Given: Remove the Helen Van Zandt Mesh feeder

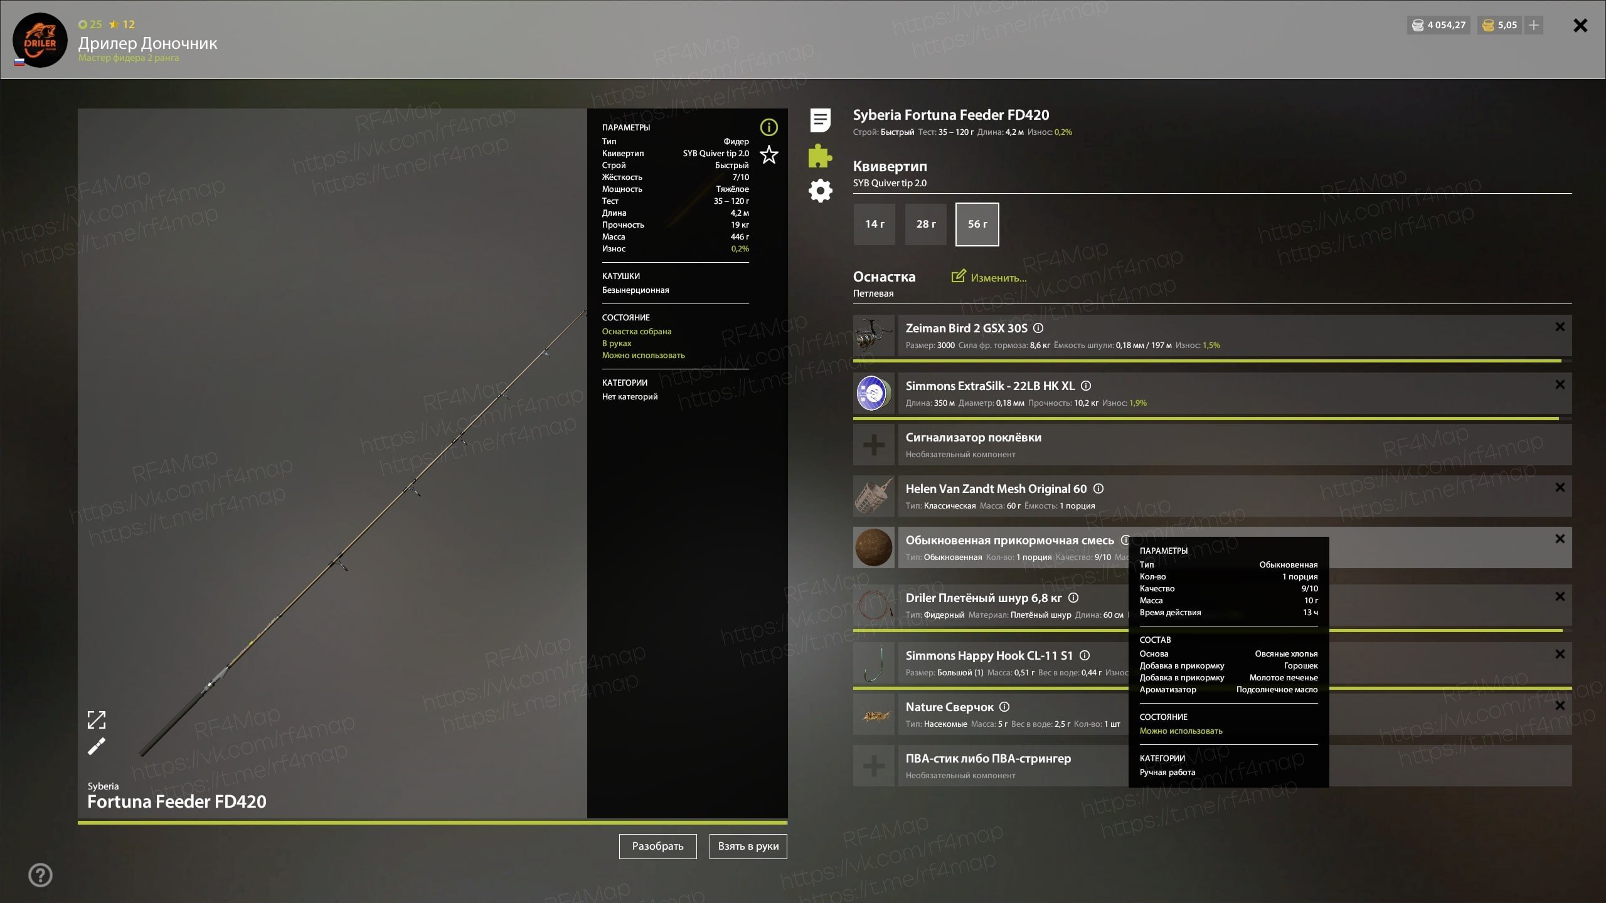Looking at the screenshot, I should pyautogui.click(x=1560, y=487).
